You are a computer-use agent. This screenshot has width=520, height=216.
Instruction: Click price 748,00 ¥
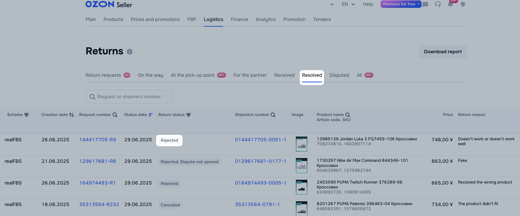coord(442,140)
